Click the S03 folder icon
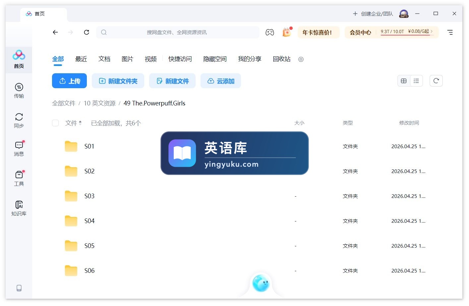The width and height of the screenshot is (469, 306). point(71,196)
